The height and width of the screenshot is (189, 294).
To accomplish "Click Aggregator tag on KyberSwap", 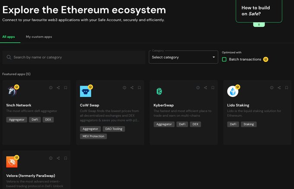I will pyautogui.click(x=164, y=124).
